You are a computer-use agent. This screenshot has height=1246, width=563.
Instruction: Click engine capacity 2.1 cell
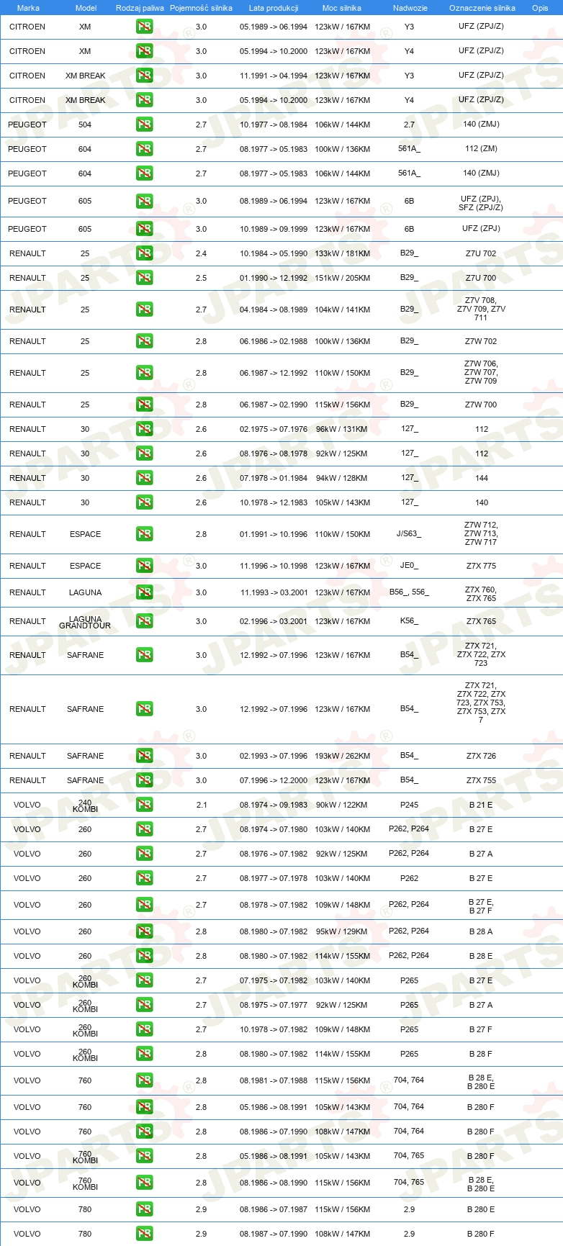[201, 805]
